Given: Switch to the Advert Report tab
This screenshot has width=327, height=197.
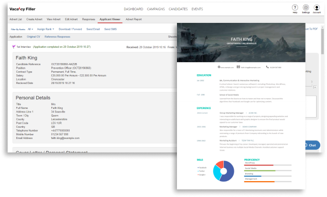Looking at the screenshot, I should 133,19.
